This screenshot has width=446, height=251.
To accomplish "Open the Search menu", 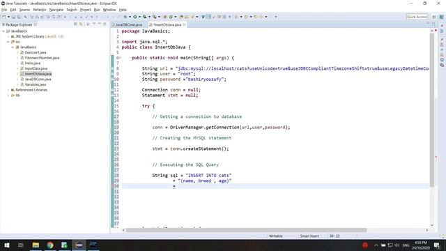I will [x=72, y=10].
